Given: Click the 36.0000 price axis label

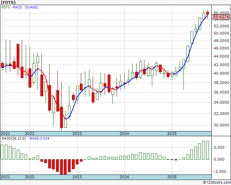Looking at the screenshot, I should pyautogui.click(x=221, y=92).
